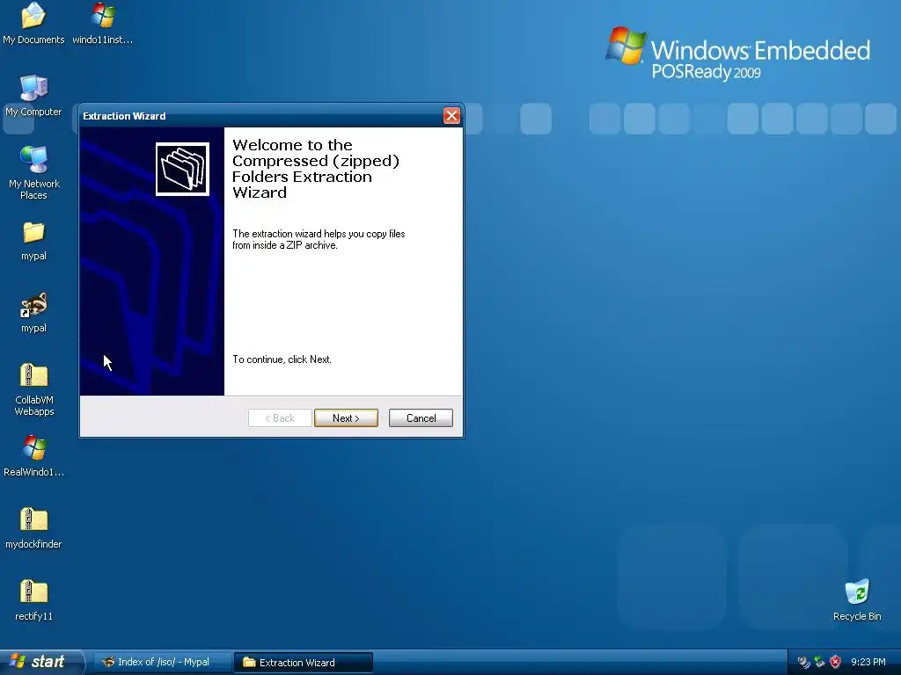The image size is (901, 675).
Task: Select My Network Places icon
Action: (x=34, y=172)
